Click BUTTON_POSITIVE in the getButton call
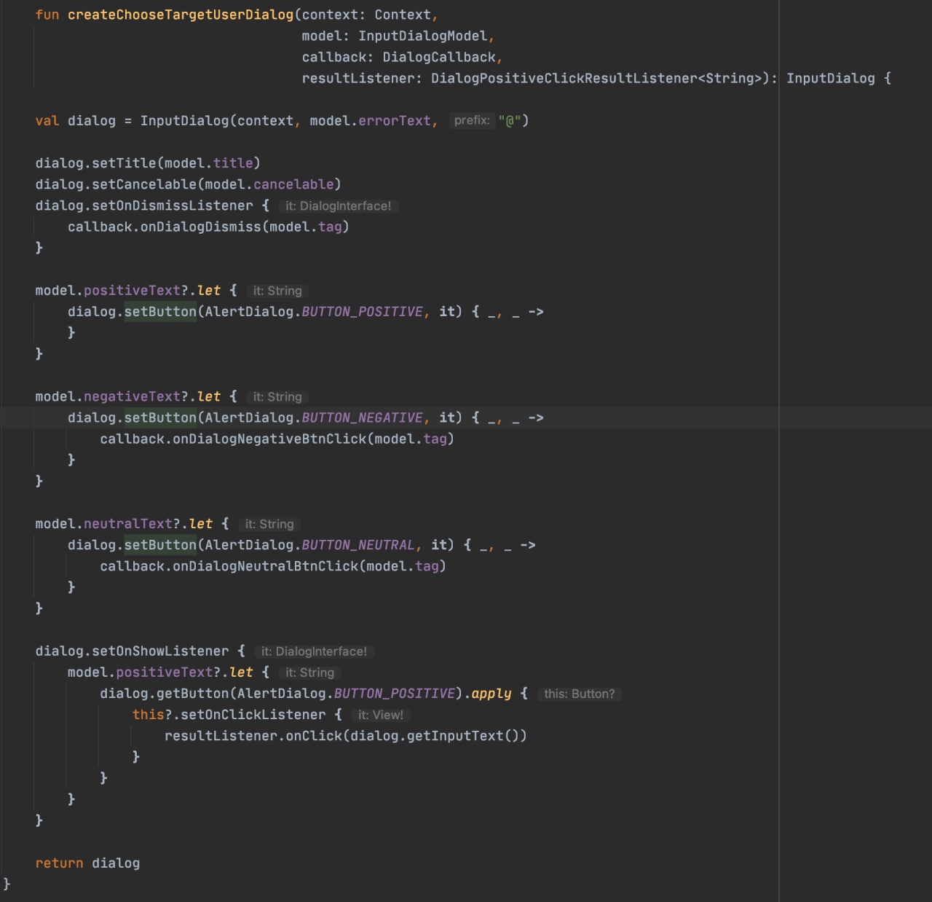Viewport: 932px width, 902px height. click(395, 694)
